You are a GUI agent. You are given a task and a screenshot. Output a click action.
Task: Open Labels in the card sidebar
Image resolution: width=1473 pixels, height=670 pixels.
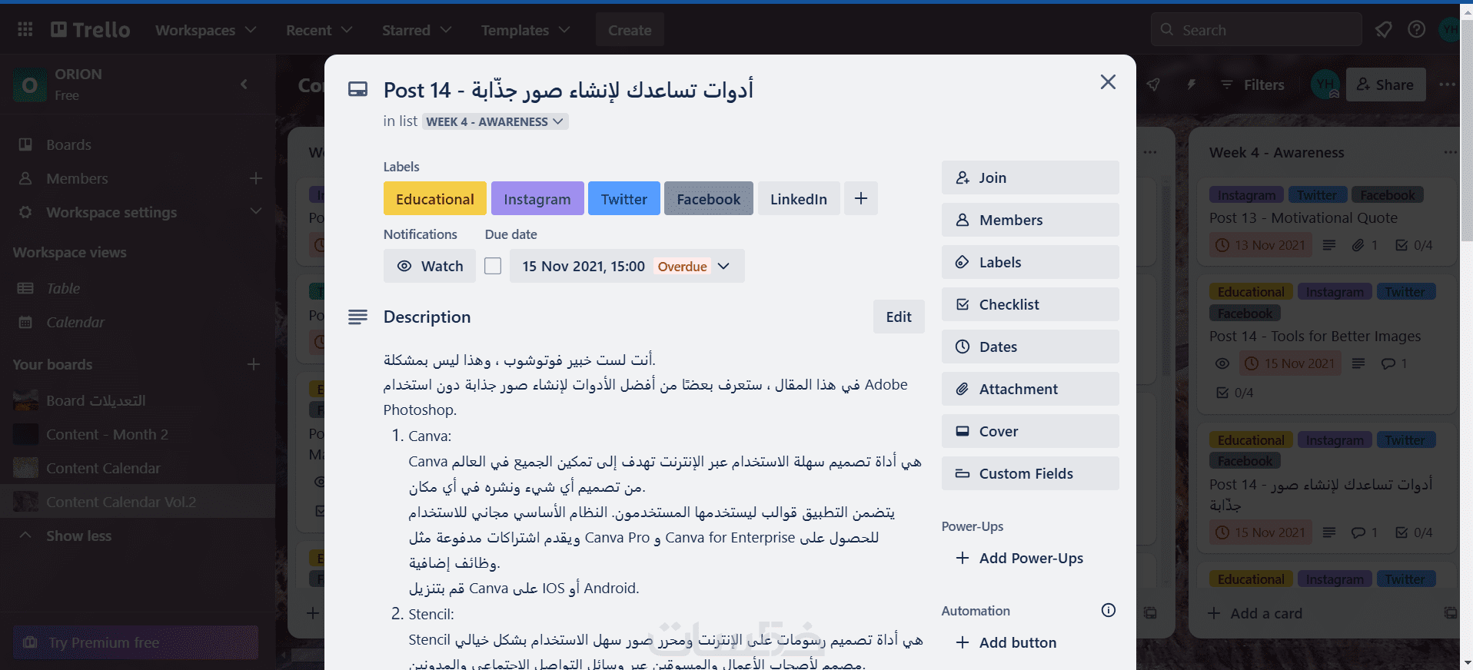[1030, 262]
